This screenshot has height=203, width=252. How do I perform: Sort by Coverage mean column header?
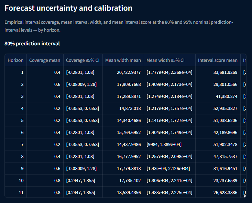[x=45, y=60]
